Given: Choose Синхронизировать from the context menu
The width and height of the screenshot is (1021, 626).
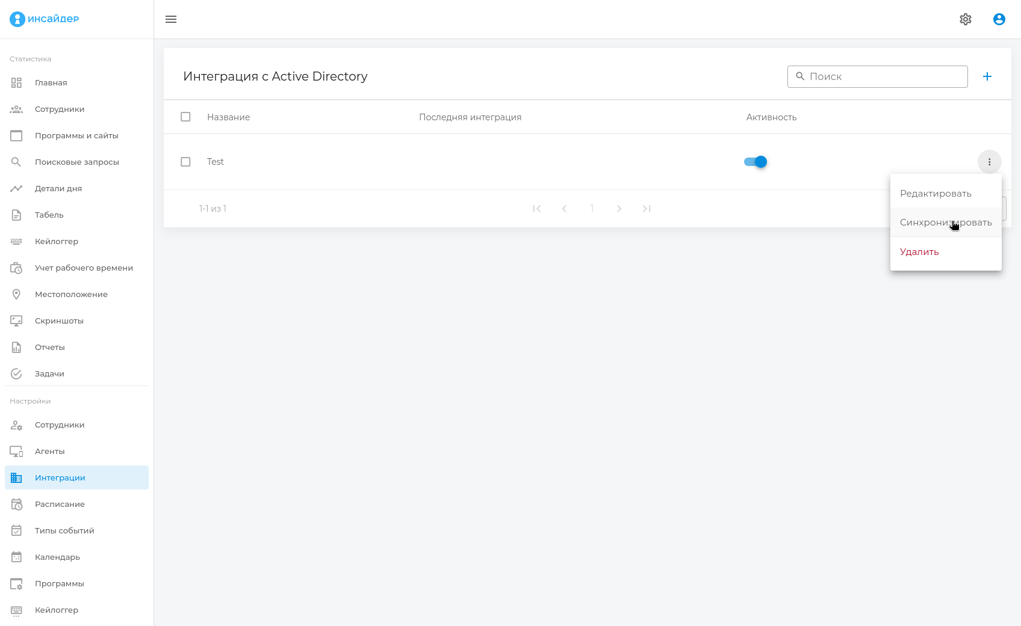Looking at the screenshot, I should tap(945, 222).
